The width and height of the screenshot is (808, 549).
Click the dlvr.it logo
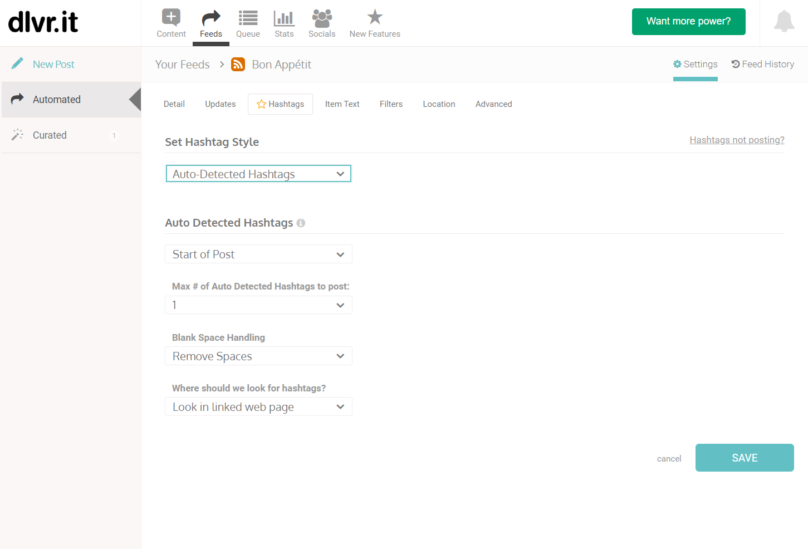pos(43,22)
